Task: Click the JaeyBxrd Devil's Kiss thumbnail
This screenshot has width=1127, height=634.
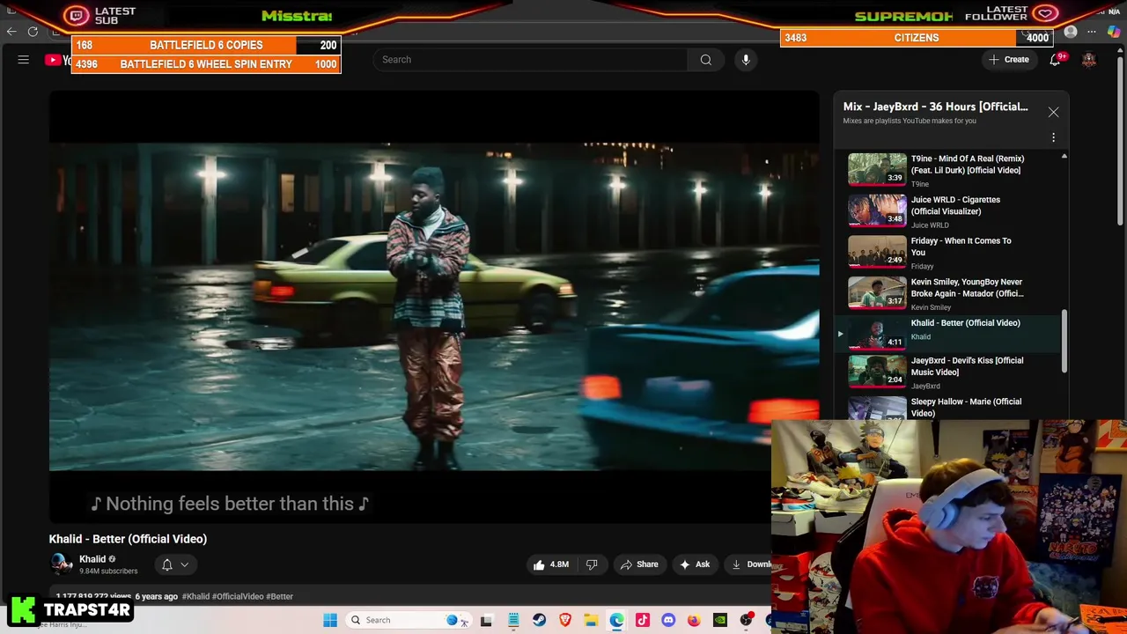Action: coord(877,372)
